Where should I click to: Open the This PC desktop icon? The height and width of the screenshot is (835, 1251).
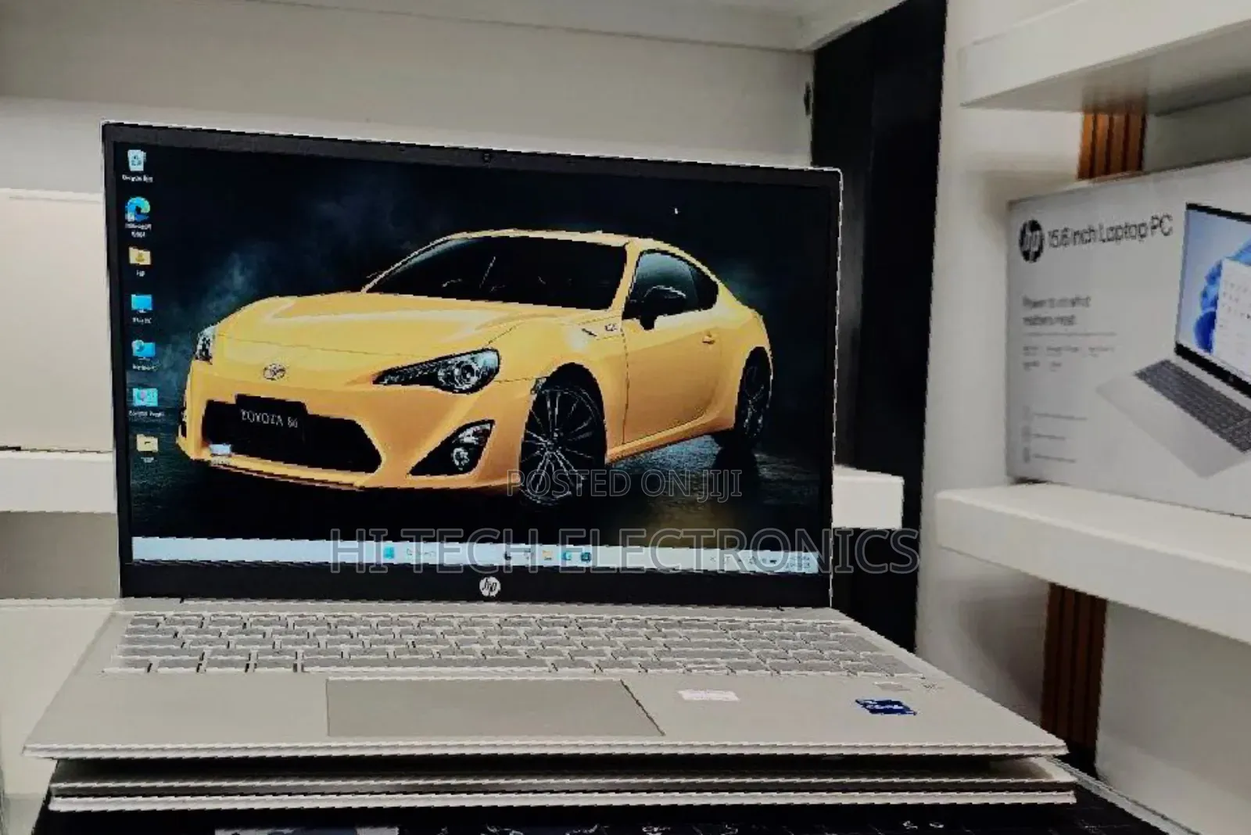point(142,307)
